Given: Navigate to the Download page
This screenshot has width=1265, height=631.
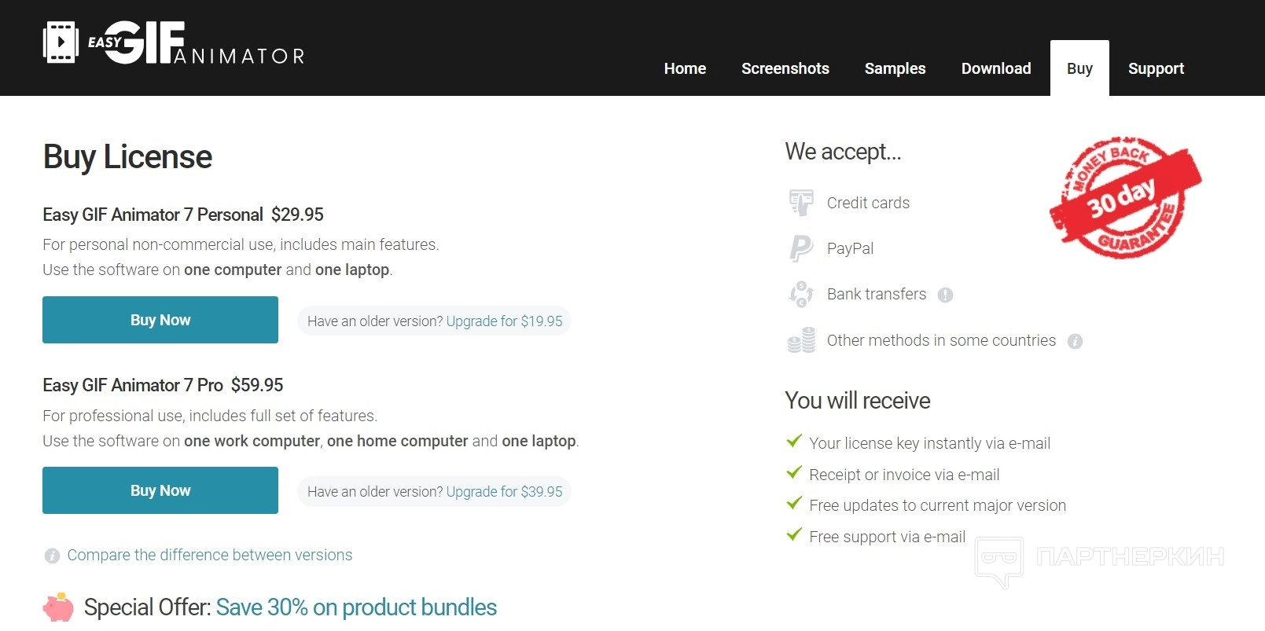Looking at the screenshot, I should [995, 68].
